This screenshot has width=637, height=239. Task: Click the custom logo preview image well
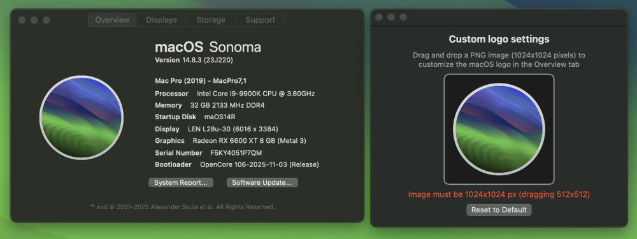pyautogui.click(x=499, y=129)
